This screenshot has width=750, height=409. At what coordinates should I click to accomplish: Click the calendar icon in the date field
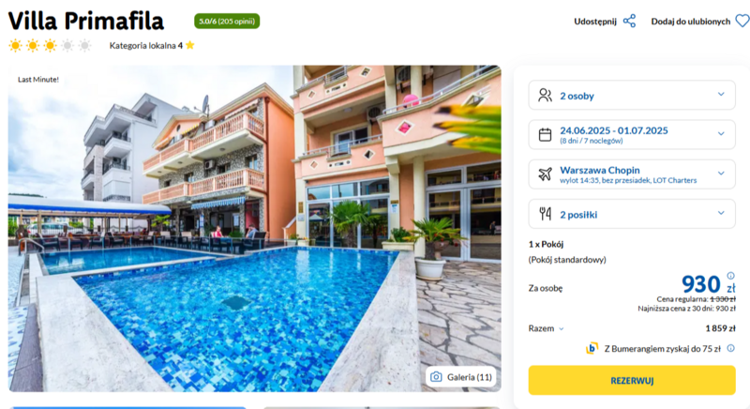click(546, 134)
